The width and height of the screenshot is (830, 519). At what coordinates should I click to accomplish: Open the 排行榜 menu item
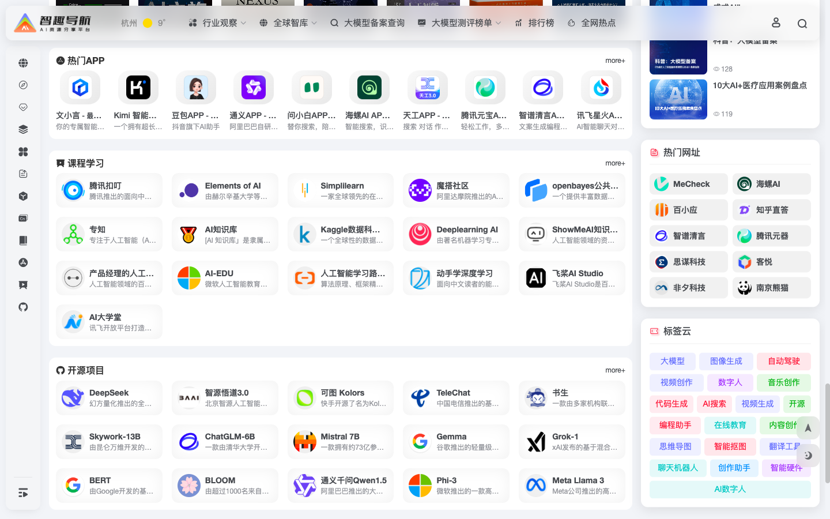tap(534, 23)
